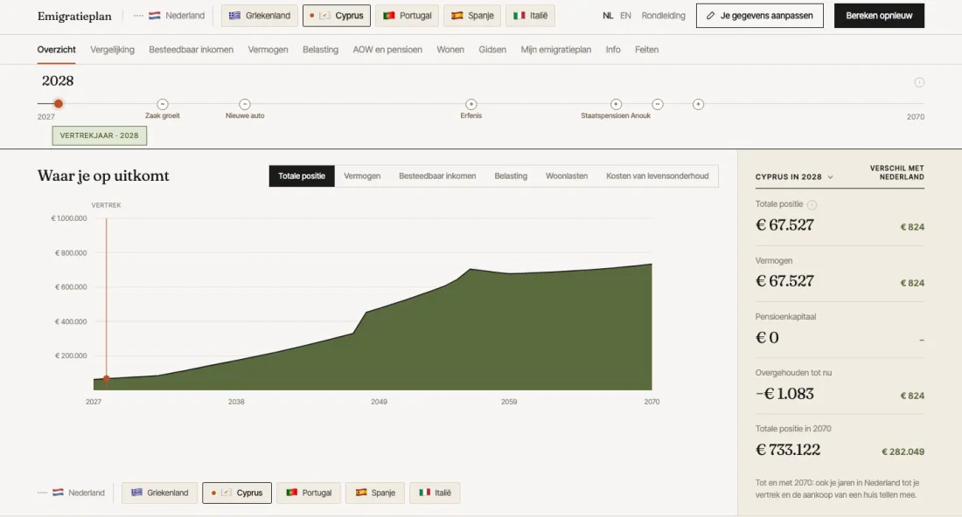Click the Cyprus flag in the top bar
The width and height of the screenshot is (962, 517).
(324, 16)
